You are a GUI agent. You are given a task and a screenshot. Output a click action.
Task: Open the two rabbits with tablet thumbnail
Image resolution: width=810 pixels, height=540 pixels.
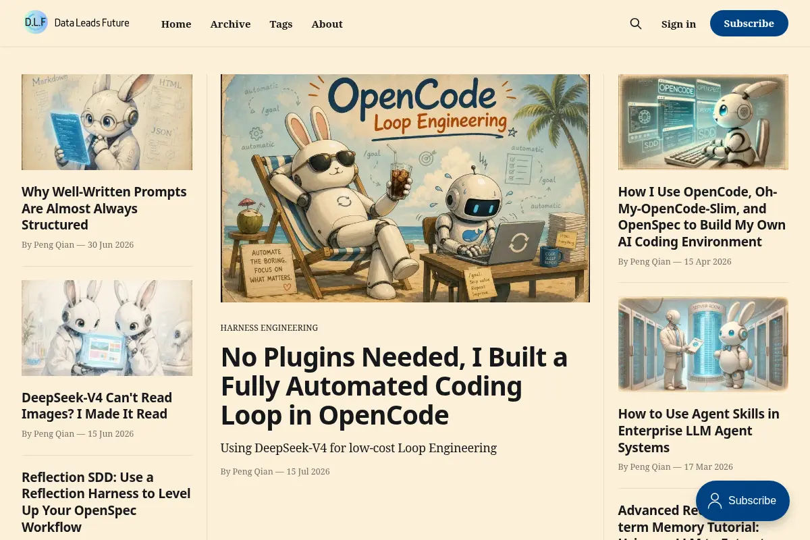(107, 328)
